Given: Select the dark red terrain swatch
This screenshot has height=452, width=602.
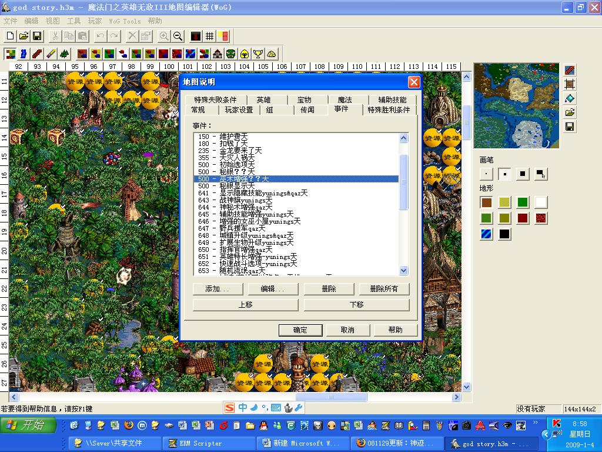Looking at the screenshot, I should 523,218.
